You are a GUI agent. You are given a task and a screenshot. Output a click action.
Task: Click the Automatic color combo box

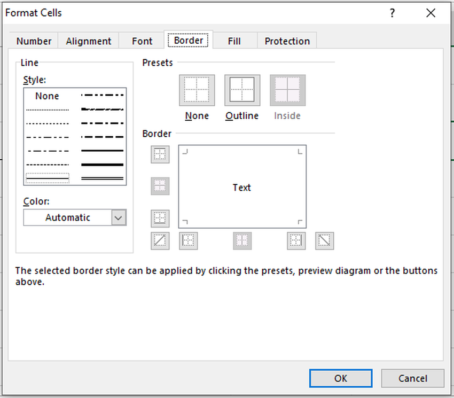(x=68, y=217)
